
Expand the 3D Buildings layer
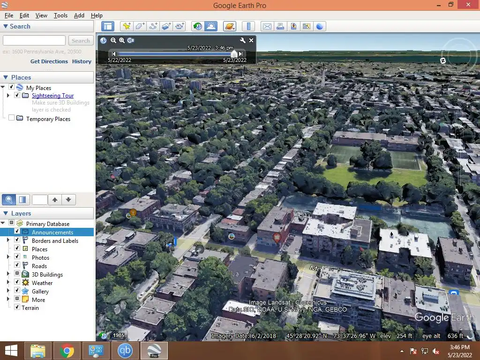(x=8, y=274)
